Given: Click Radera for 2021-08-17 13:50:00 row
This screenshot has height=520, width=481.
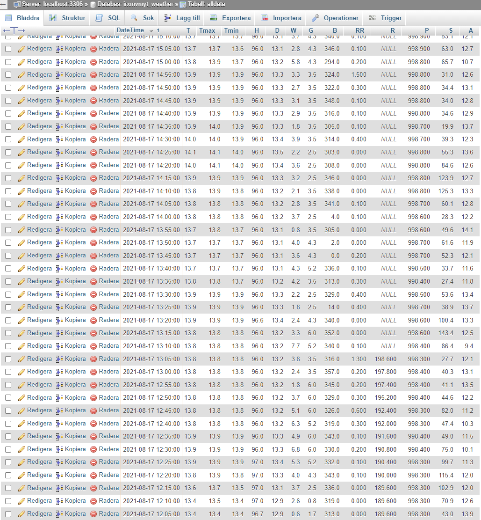Looking at the screenshot, I should point(108,242).
